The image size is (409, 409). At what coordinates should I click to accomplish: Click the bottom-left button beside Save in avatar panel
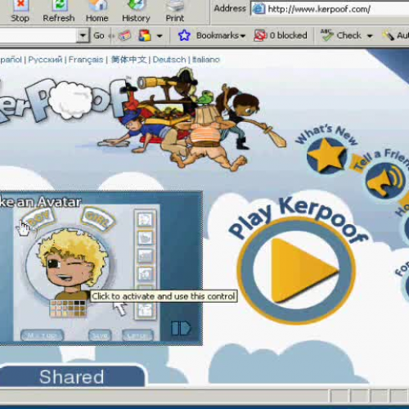[42, 335]
